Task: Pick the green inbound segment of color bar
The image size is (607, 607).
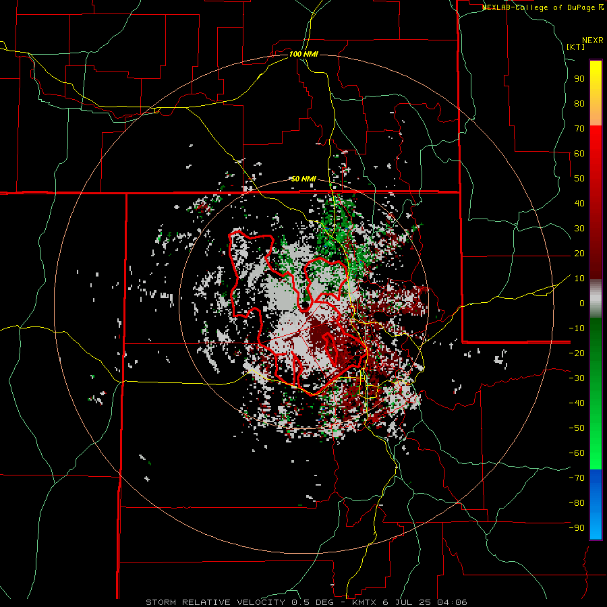Action: (596, 393)
